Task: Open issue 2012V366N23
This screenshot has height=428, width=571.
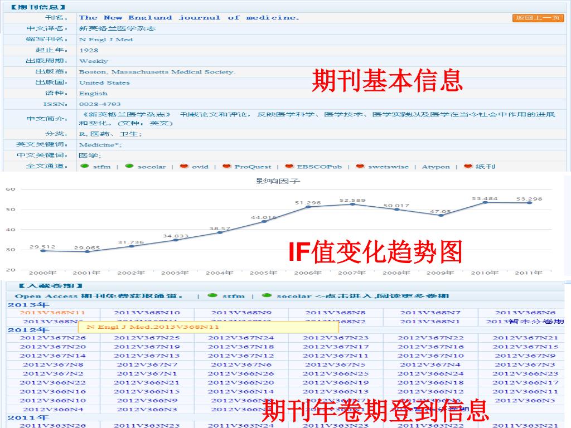Action: click(525, 374)
